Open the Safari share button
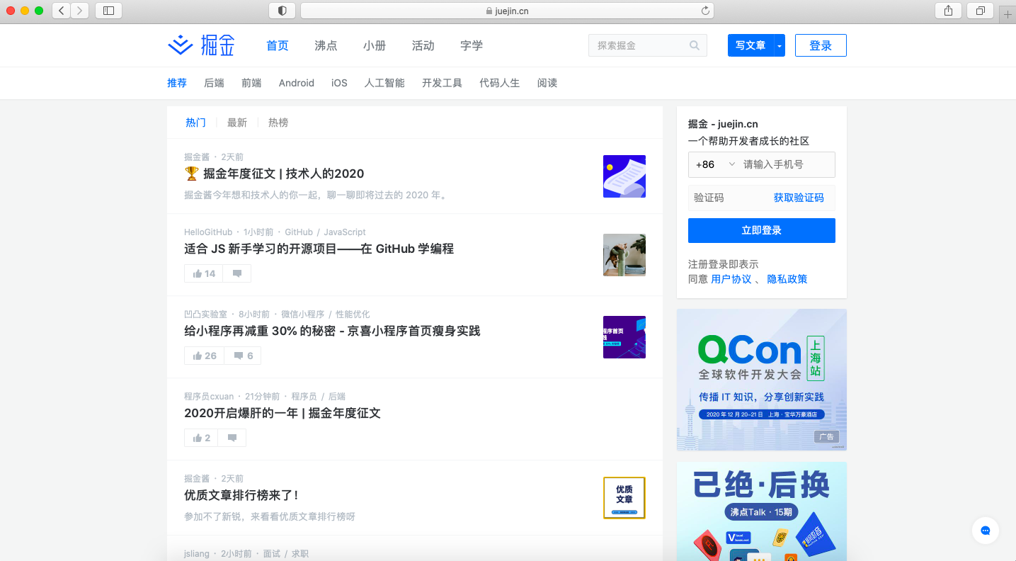The height and width of the screenshot is (561, 1016). (948, 11)
